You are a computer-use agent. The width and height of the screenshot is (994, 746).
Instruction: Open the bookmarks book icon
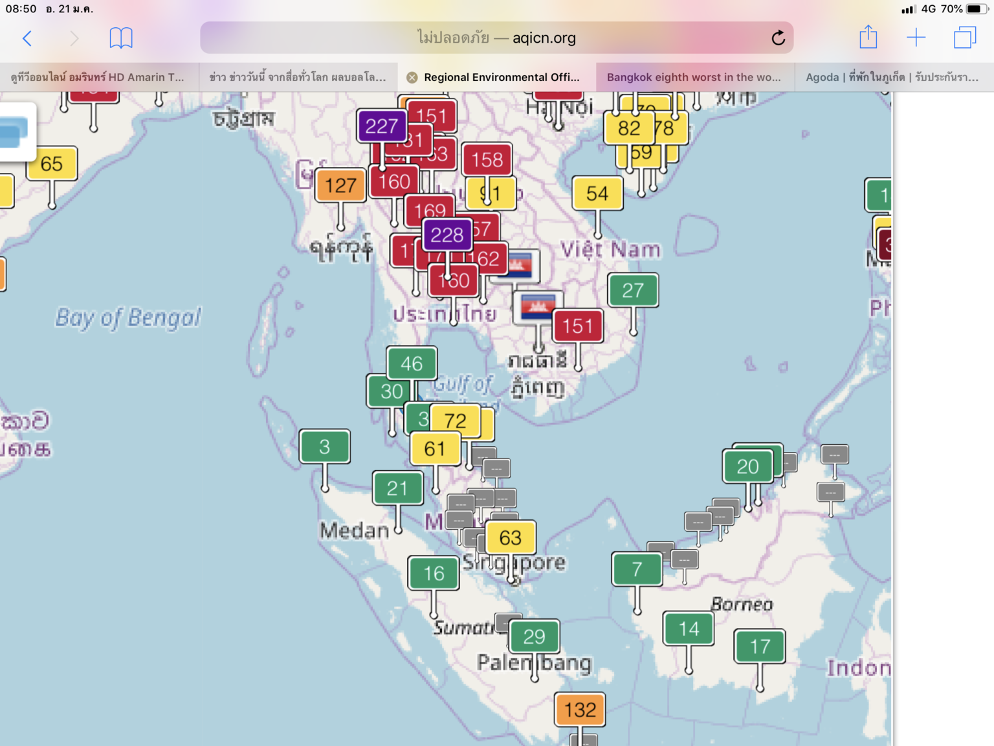tap(121, 38)
